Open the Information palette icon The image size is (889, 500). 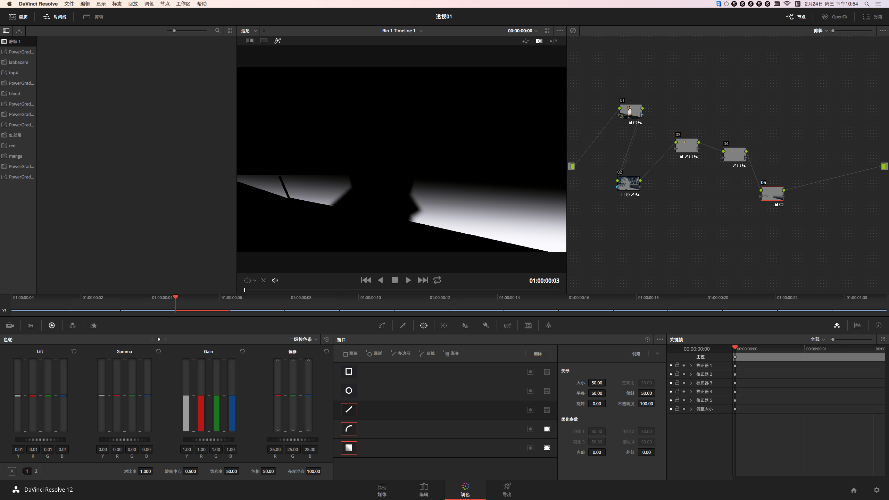point(879,325)
